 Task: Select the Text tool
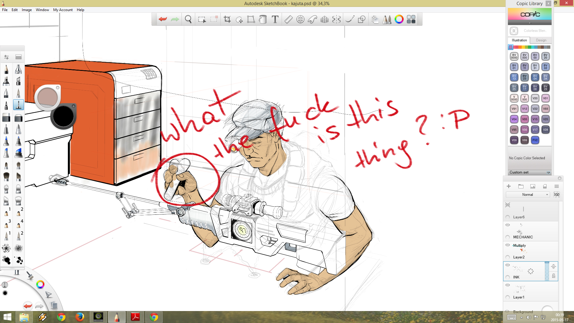(275, 19)
